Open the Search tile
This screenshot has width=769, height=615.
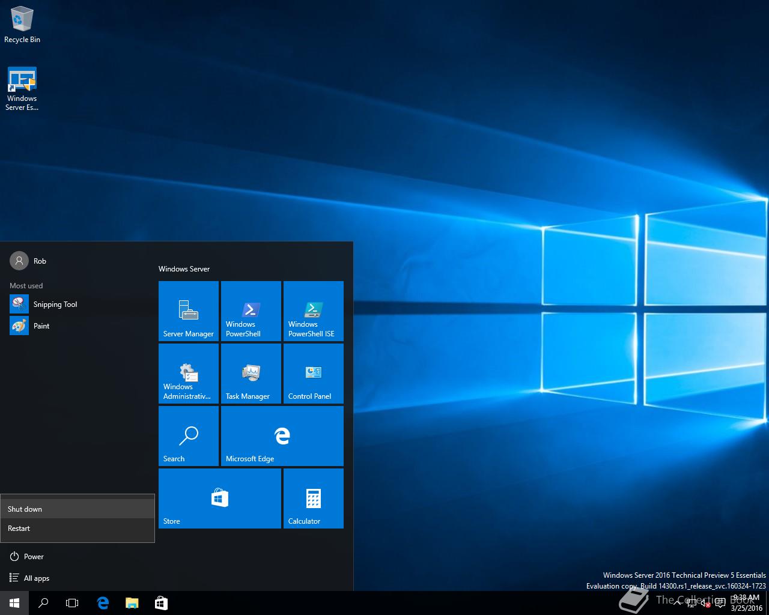coord(189,436)
